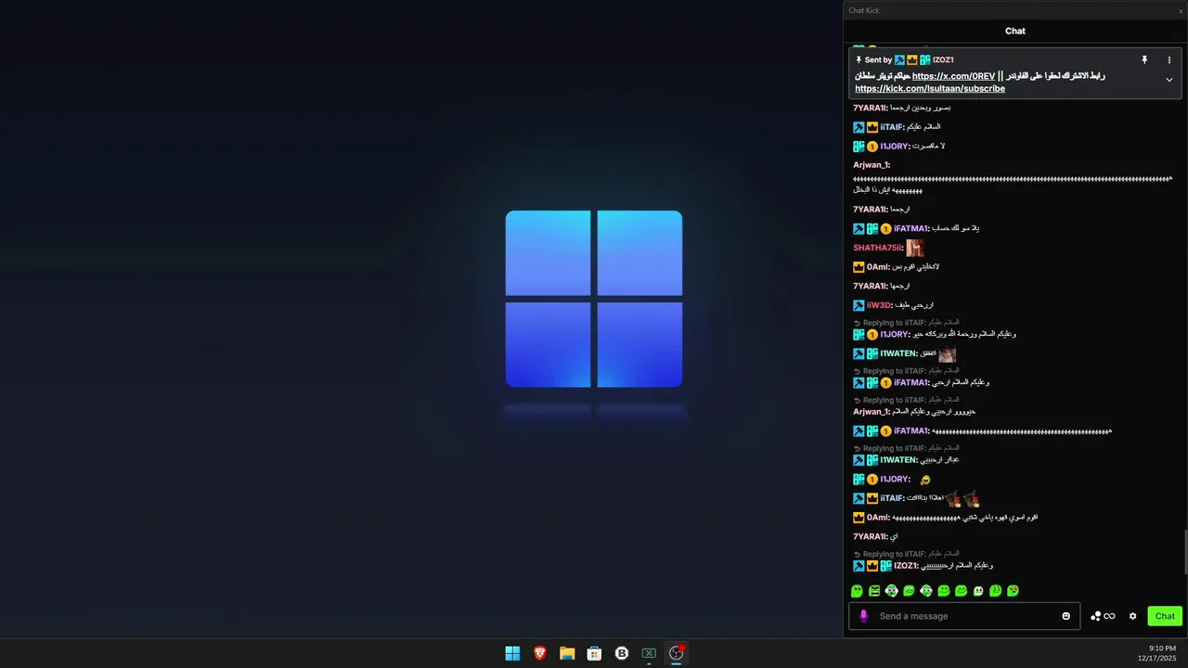Select the angry square-face quick emote
Viewport: 1188px width, 668px height.
pyautogui.click(x=874, y=591)
